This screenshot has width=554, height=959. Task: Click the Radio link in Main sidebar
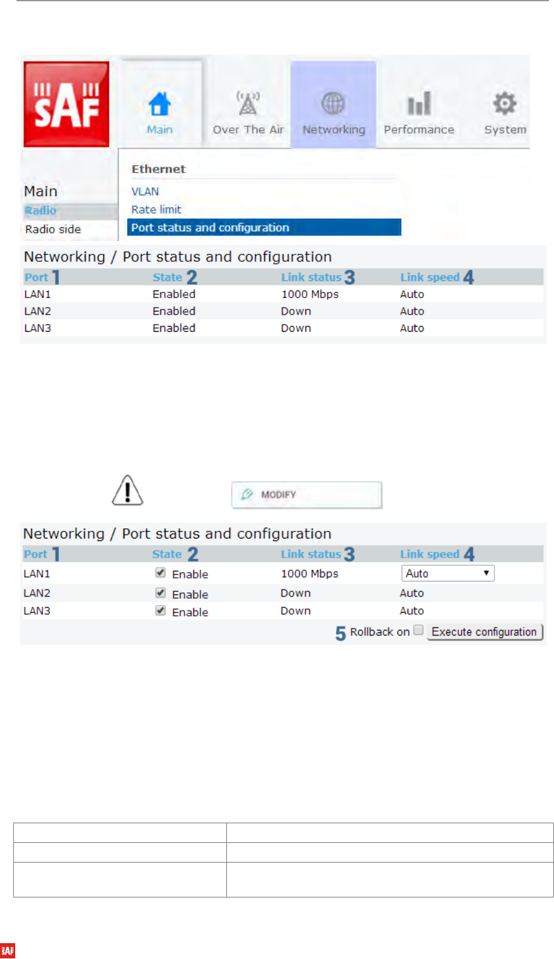pos(41,211)
